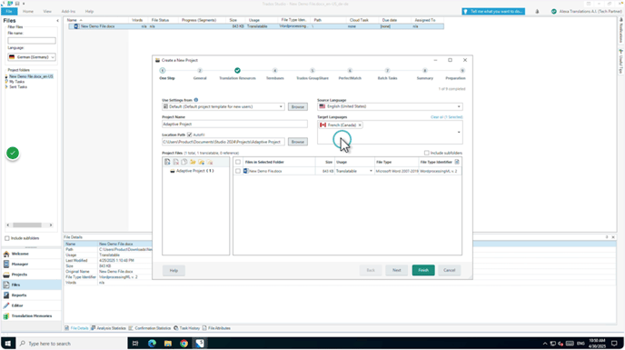
Task: Click the Trados Studio taskbar icon
Action: point(200,344)
